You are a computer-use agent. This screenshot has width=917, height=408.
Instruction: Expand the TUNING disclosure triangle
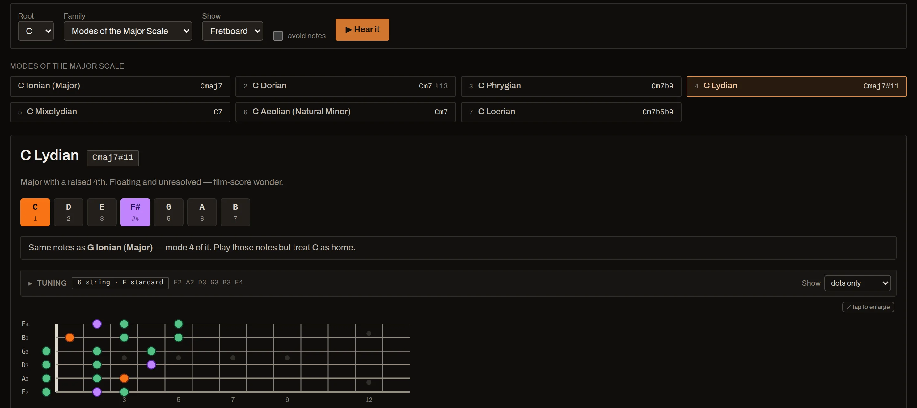click(30, 283)
